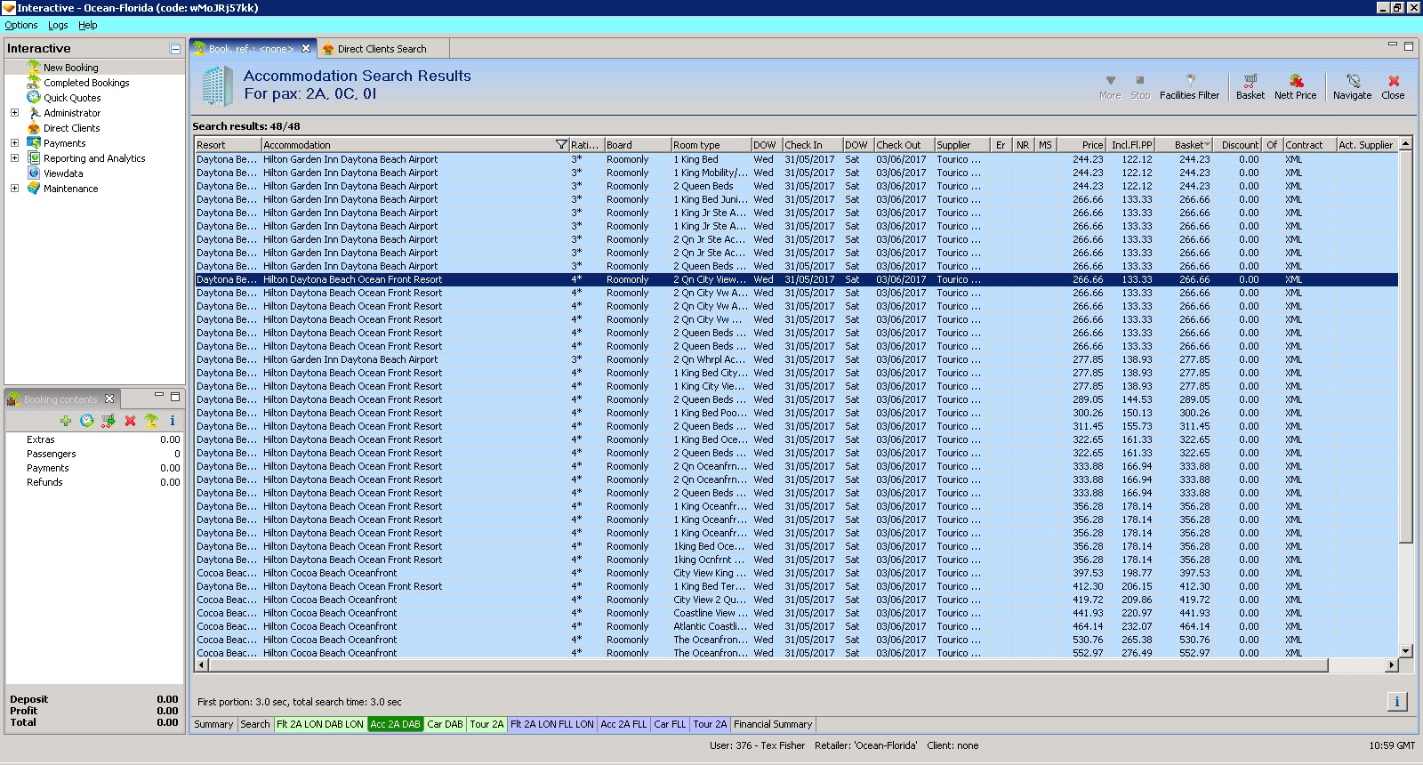Viewport: 1423px width, 765px height.
Task: Click red X delete in Booking contents
Action: (x=130, y=421)
